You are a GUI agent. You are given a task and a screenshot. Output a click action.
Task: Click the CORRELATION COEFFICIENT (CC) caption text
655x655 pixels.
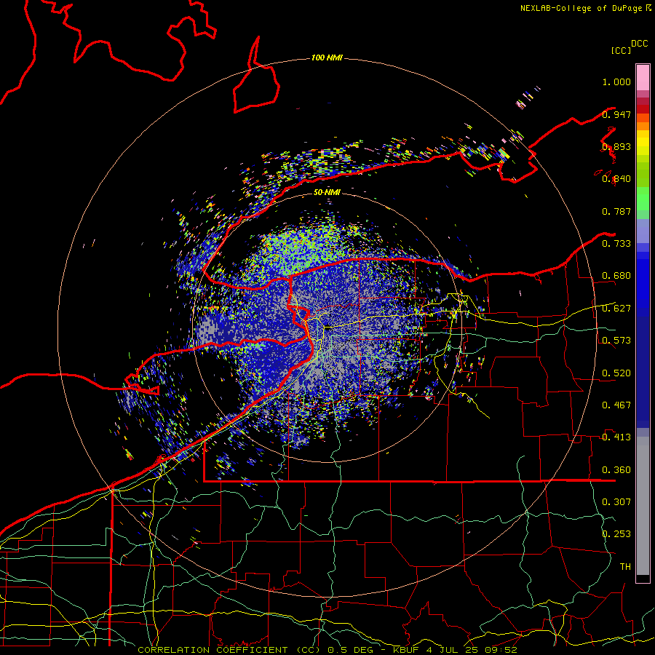tap(229, 650)
